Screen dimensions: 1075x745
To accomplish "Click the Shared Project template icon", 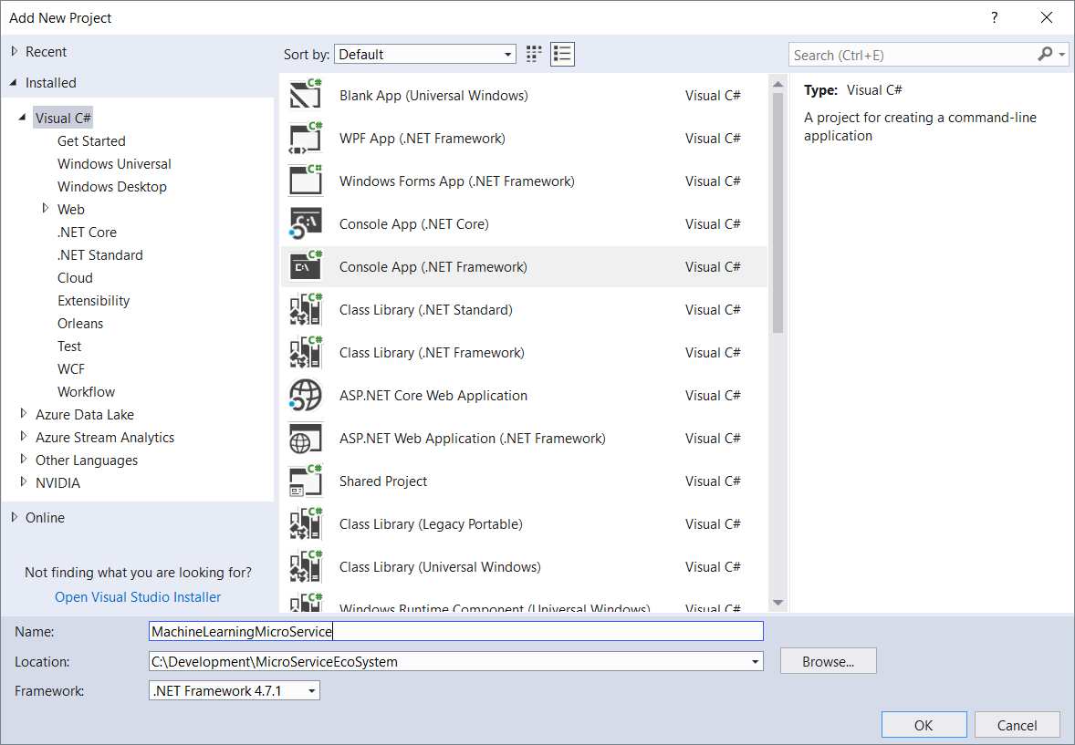I will (305, 481).
